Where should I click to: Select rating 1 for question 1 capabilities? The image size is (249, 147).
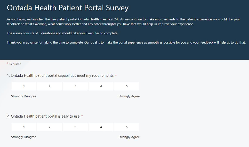24,86
